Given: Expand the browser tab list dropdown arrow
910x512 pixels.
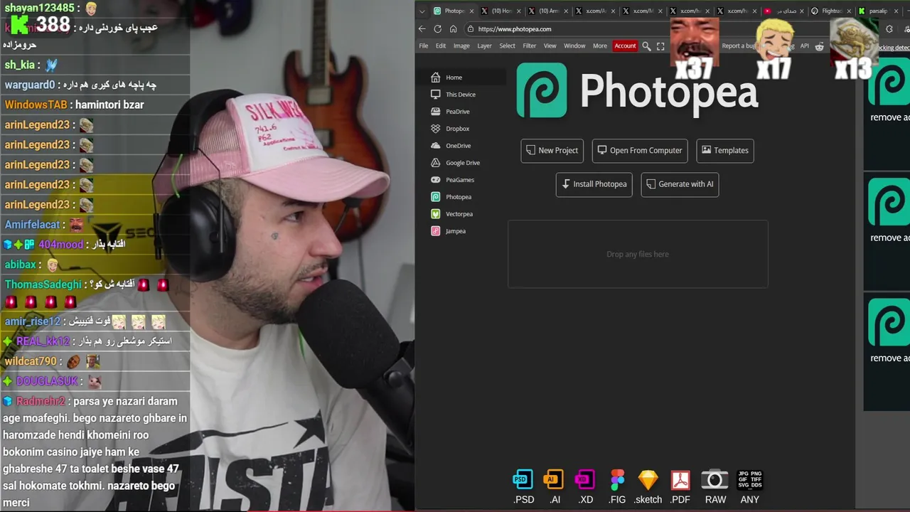Looking at the screenshot, I should click(422, 11).
